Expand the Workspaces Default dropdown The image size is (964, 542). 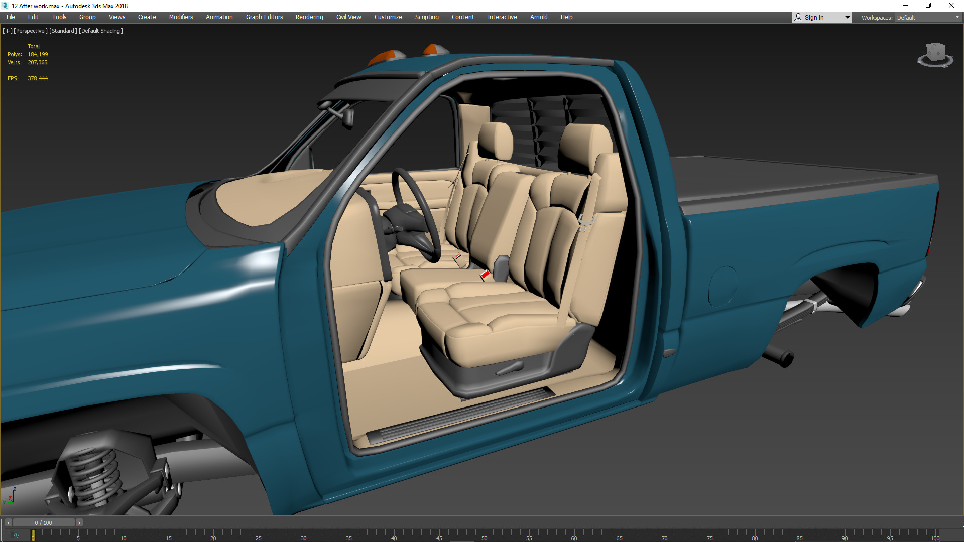point(957,17)
